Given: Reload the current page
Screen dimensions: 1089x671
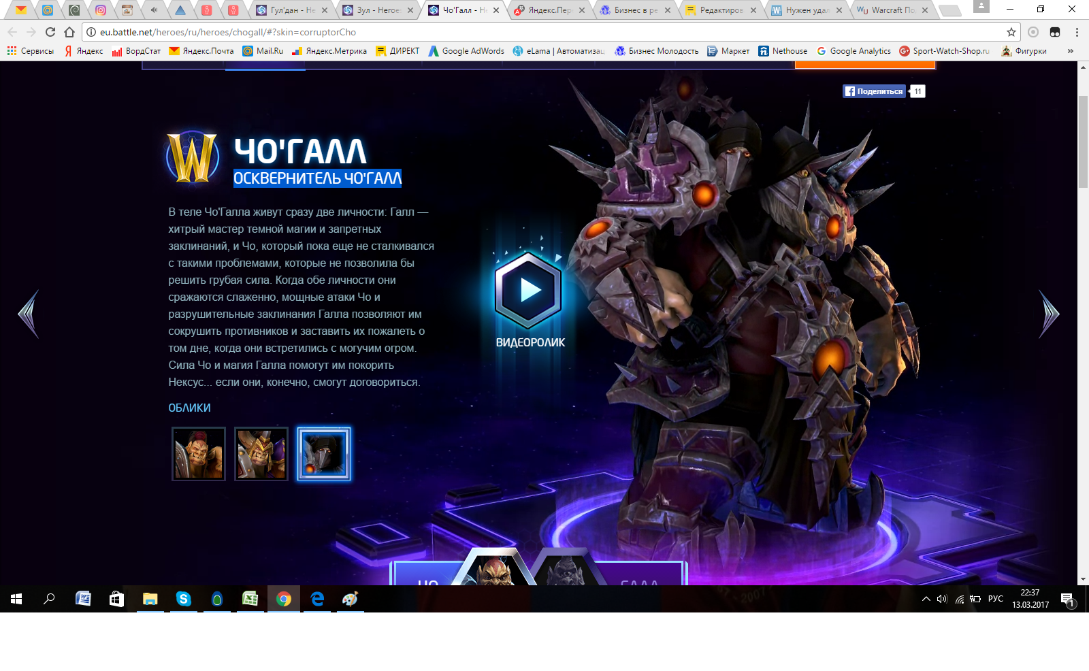Looking at the screenshot, I should tap(50, 32).
